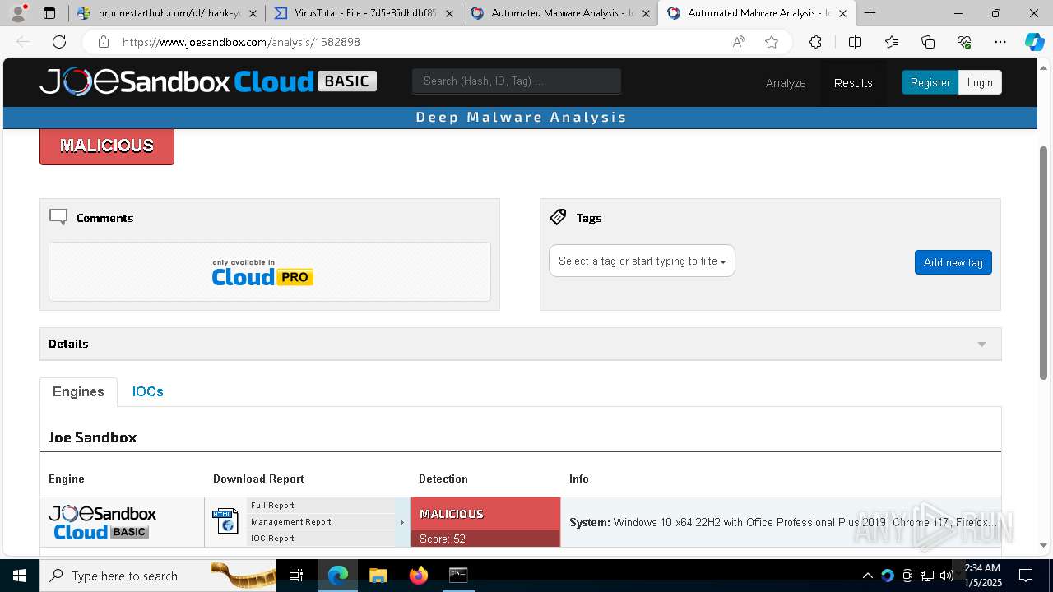Toggle split screen icon
Image resolution: width=1053 pixels, height=592 pixels.
point(855,42)
